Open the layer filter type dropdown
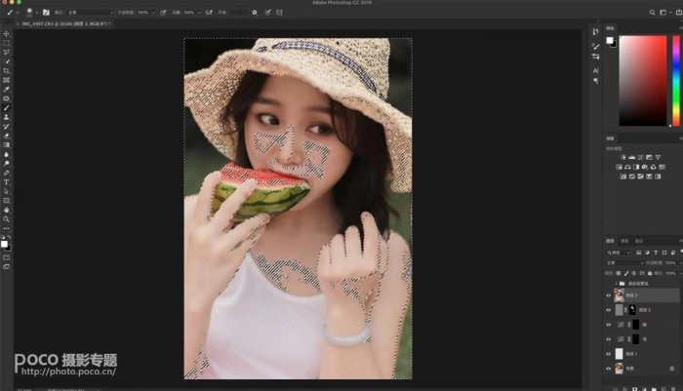683x391 pixels. (619, 253)
